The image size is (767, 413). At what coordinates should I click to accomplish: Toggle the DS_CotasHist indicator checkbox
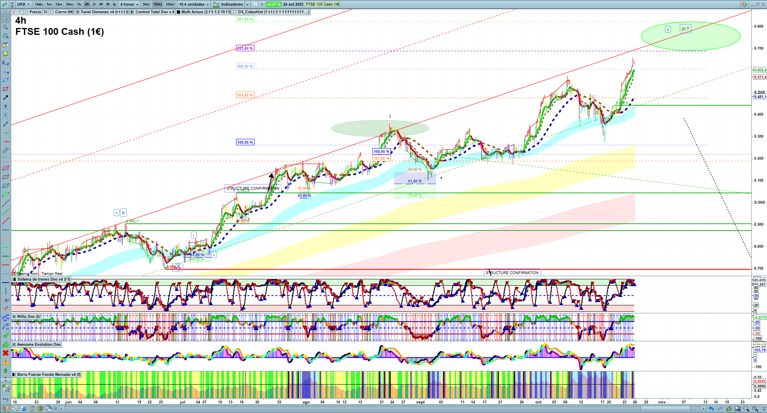click(x=235, y=12)
